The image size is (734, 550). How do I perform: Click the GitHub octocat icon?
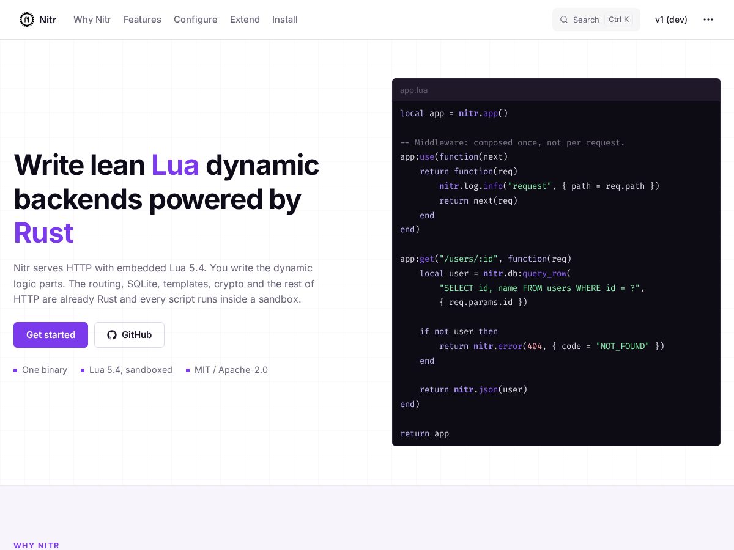112,335
